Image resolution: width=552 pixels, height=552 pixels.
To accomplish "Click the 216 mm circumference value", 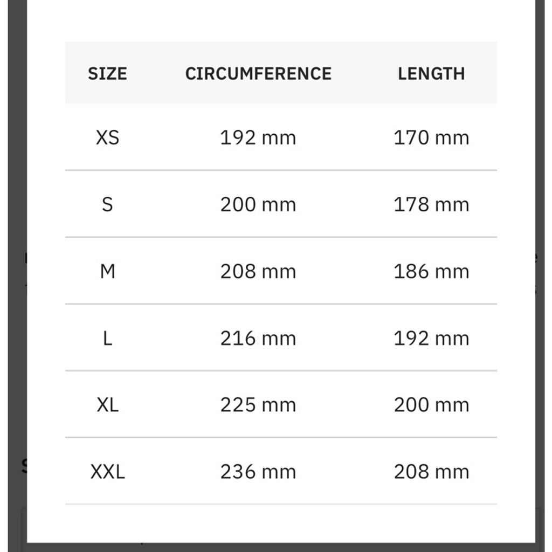I will coord(258,338).
